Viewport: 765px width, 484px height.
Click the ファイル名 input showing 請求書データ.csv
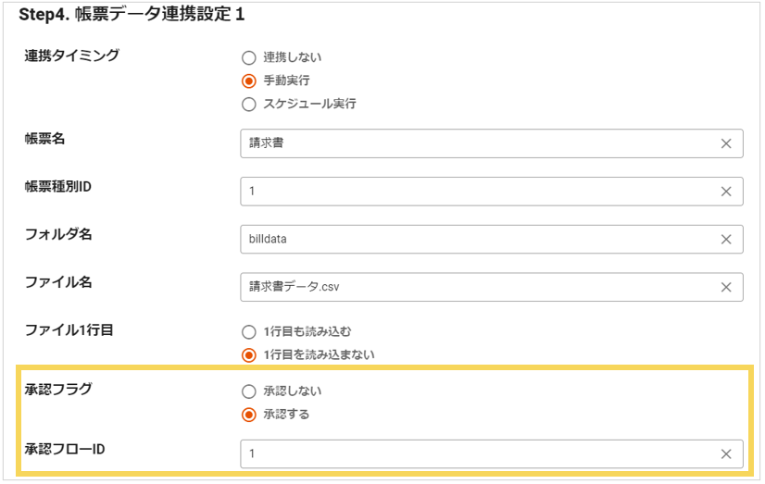[x=472, y=287]
